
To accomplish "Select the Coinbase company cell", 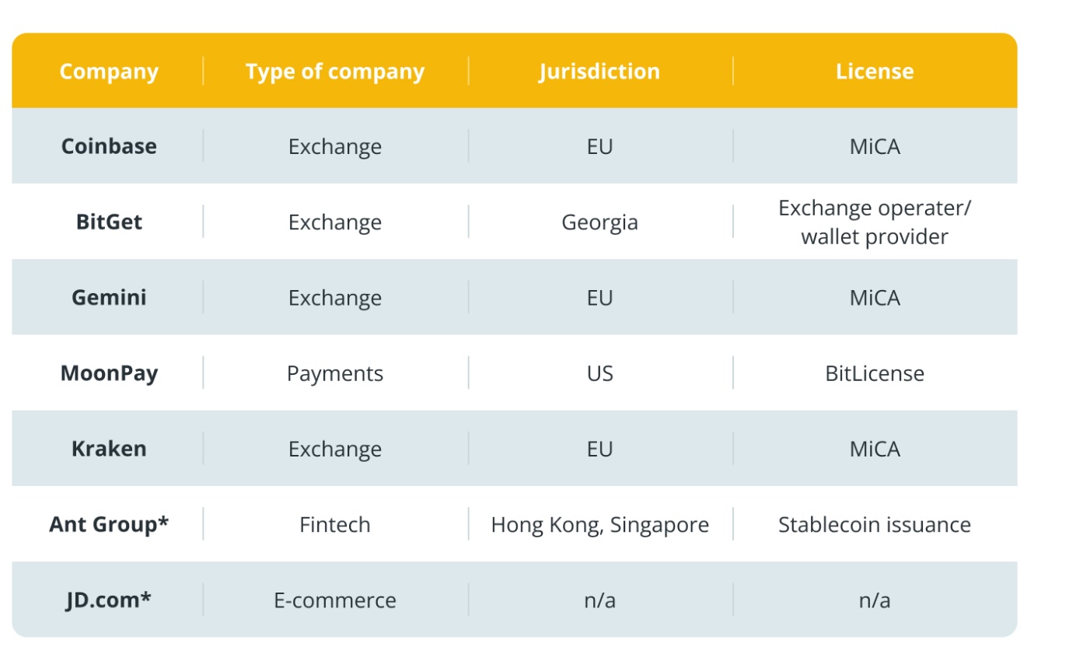I will (x=109, y=146).
